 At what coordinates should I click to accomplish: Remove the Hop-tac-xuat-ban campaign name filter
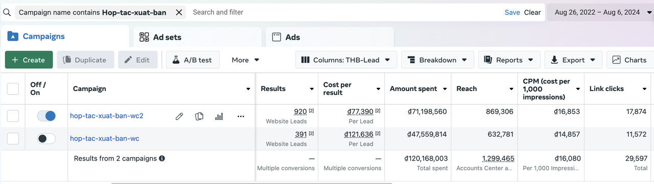tap(179, 12)
